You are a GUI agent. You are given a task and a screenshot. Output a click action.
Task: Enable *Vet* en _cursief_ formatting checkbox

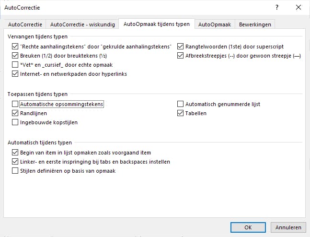point(15,65)
